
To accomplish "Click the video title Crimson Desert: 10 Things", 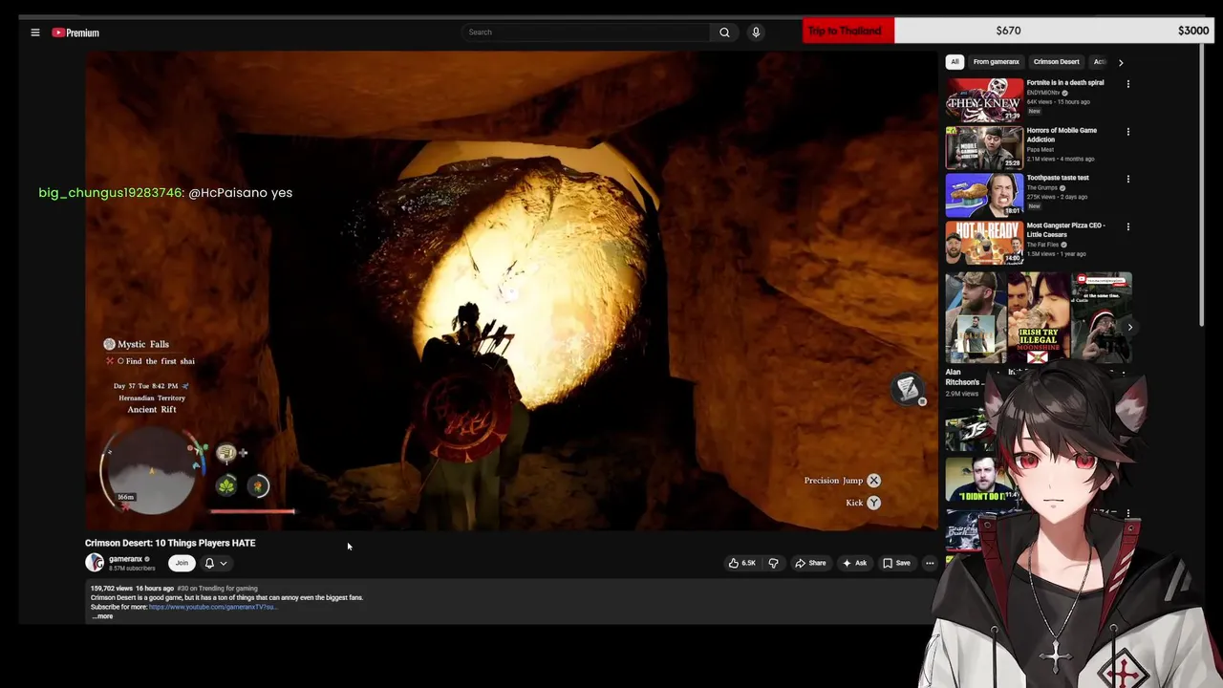I will pos(170,543).
